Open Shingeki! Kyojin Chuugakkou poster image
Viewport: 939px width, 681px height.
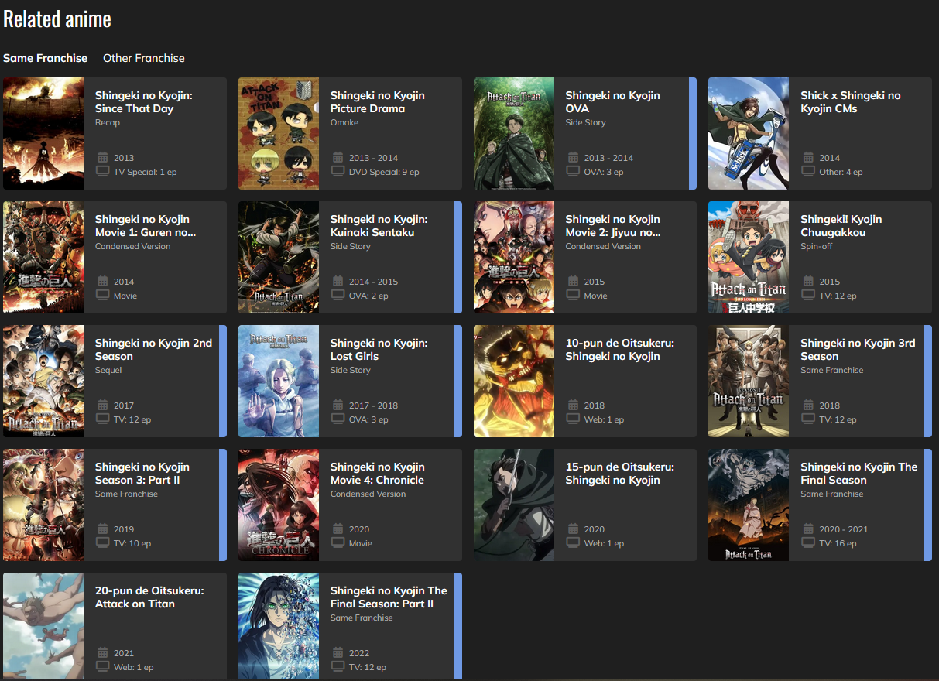pyautogui.click(x=749, y=257)
